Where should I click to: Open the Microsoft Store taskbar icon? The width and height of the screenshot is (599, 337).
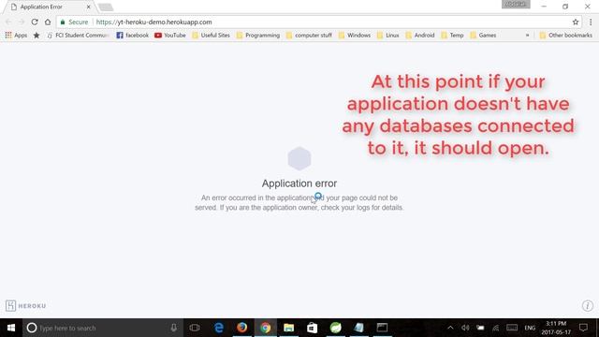(312, 328)
